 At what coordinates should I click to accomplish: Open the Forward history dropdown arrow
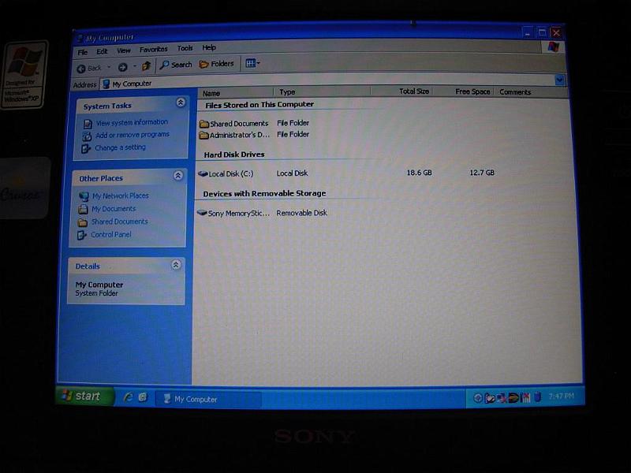click(x=135, y=66)
